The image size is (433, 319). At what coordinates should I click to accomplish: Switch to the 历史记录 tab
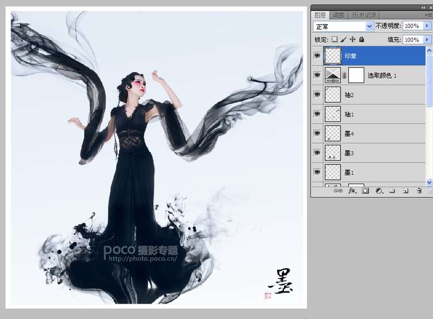(x=364, y=15)
